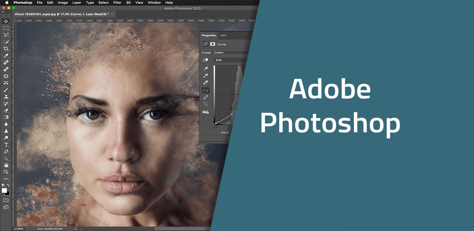Viewport: 474px width, 231px height.
Task: Open the Help menu
Action: (169, 2)
